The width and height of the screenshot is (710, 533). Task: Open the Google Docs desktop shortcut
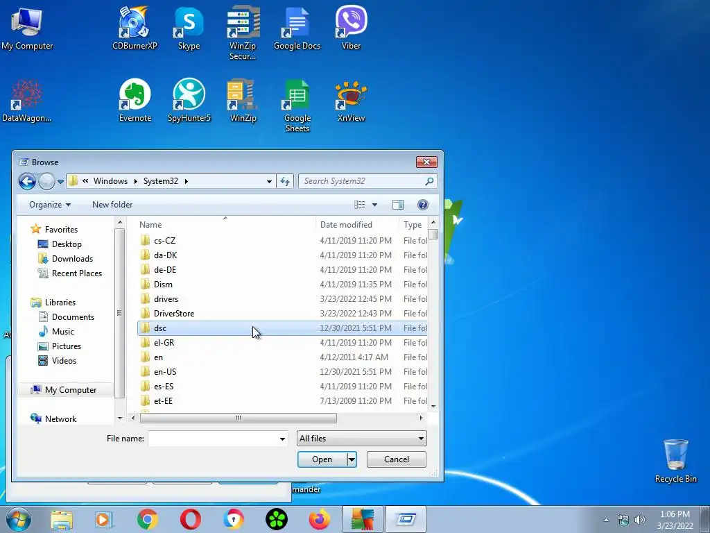(x=297, y=27)
